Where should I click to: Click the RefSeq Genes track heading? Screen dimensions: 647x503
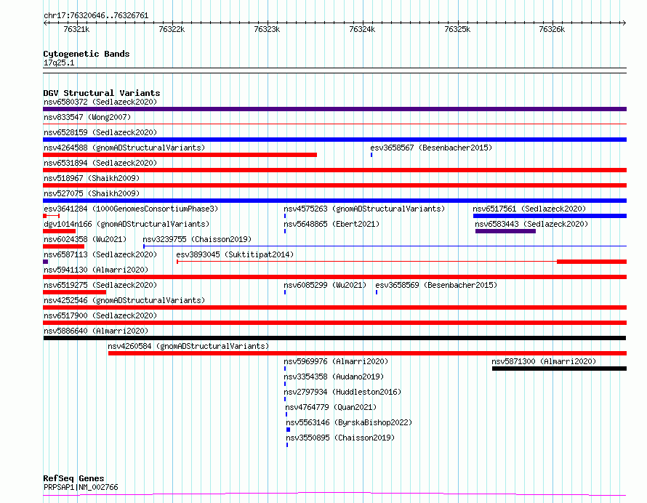coord(74,478)
